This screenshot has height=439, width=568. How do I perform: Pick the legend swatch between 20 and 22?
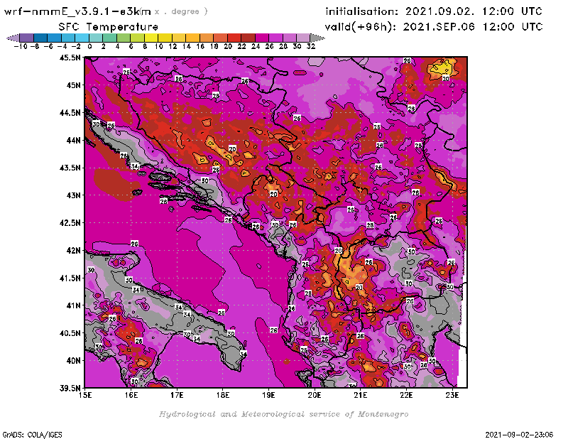pos(234,38)
